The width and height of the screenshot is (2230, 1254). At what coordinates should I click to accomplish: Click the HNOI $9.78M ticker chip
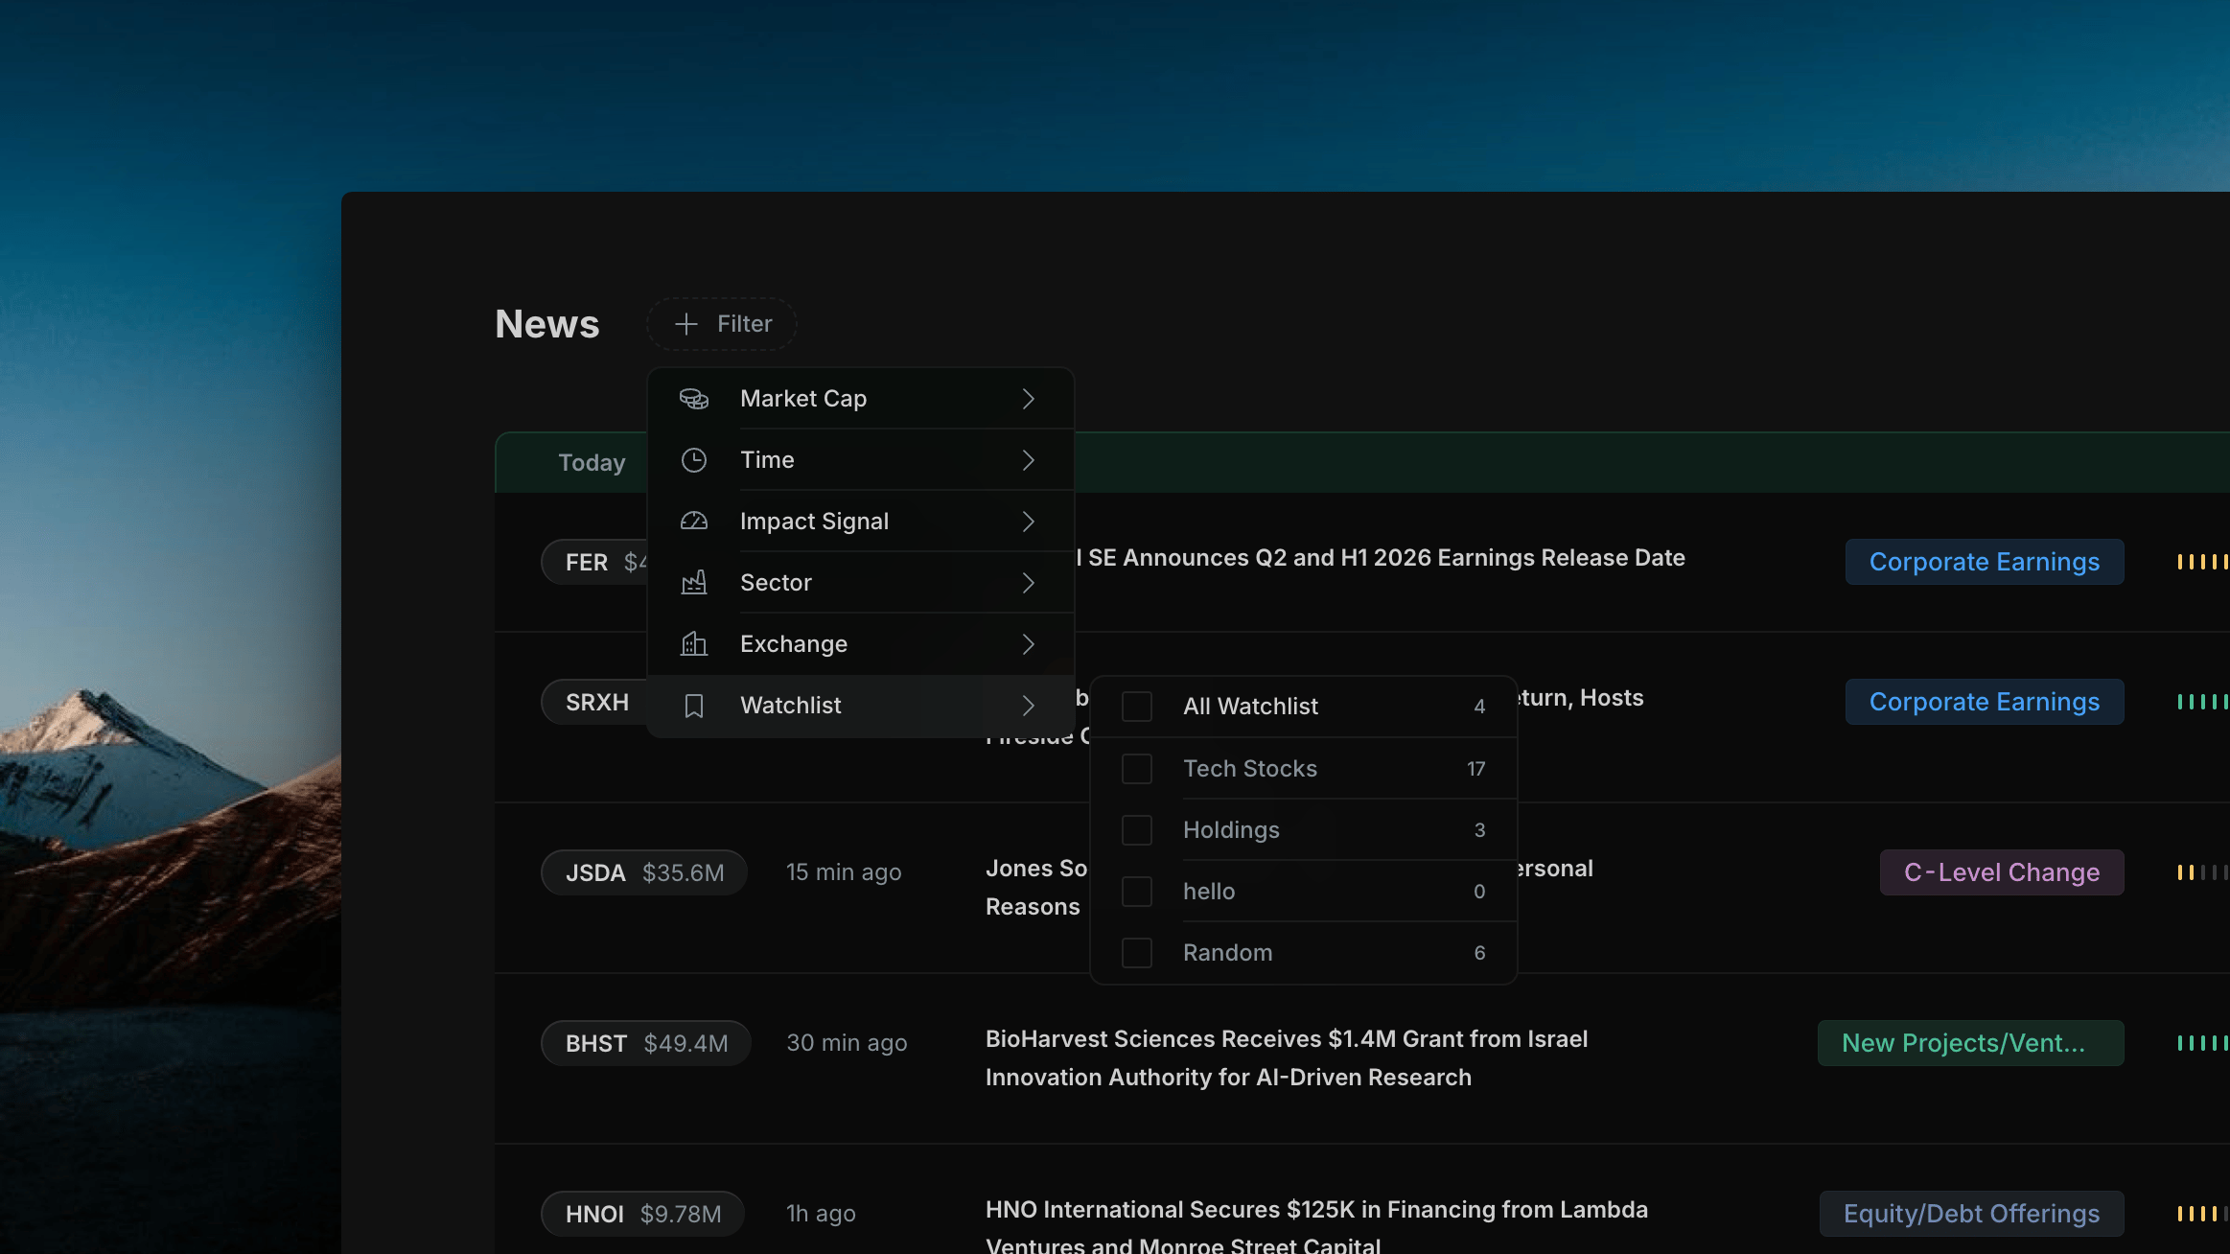643,1214
